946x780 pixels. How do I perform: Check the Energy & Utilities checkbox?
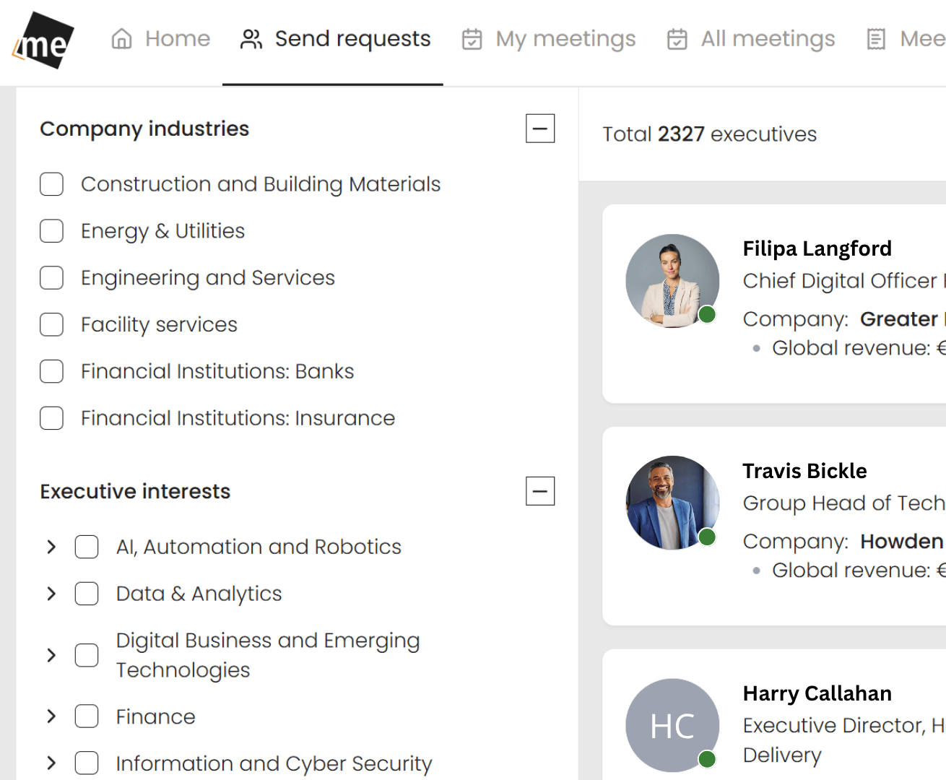[52, 231]
